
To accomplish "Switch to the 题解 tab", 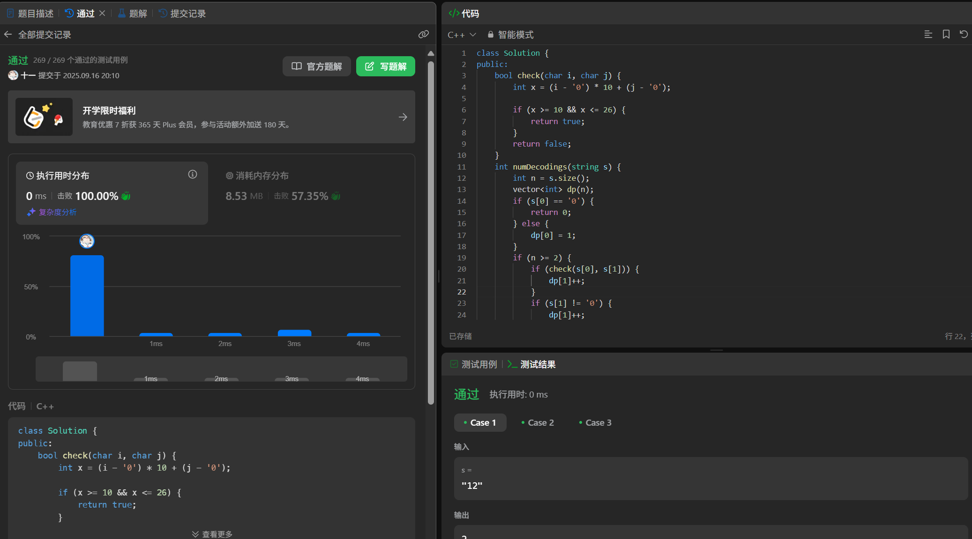I will click(133, 14).
